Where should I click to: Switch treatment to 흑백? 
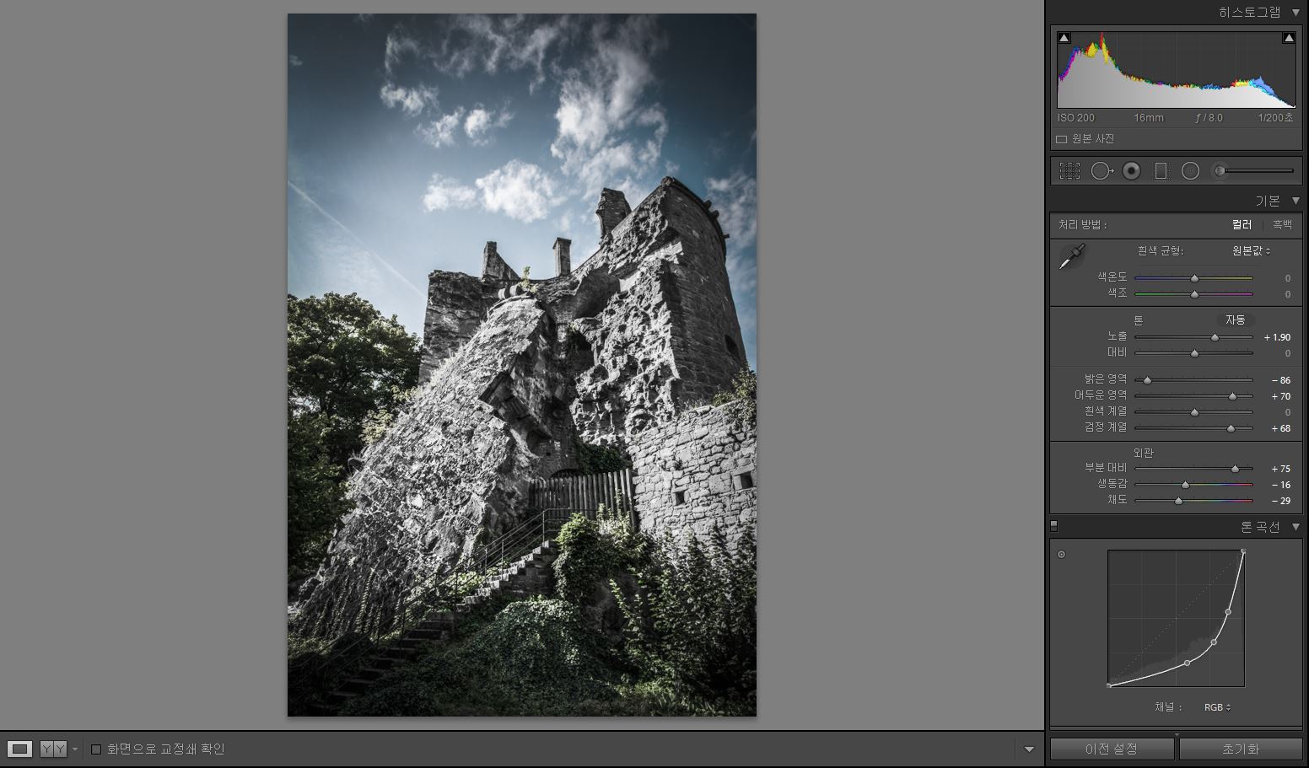[x=1282, y=224]
